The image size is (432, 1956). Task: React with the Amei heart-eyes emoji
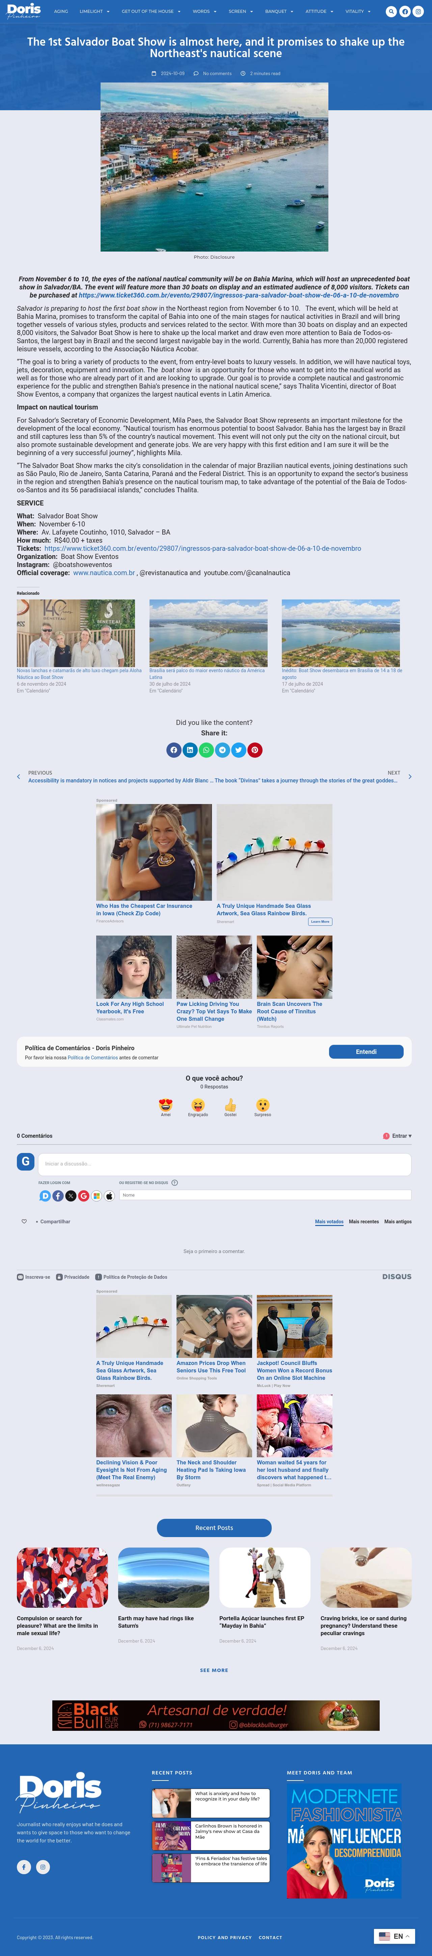[x=165, y=1107]
